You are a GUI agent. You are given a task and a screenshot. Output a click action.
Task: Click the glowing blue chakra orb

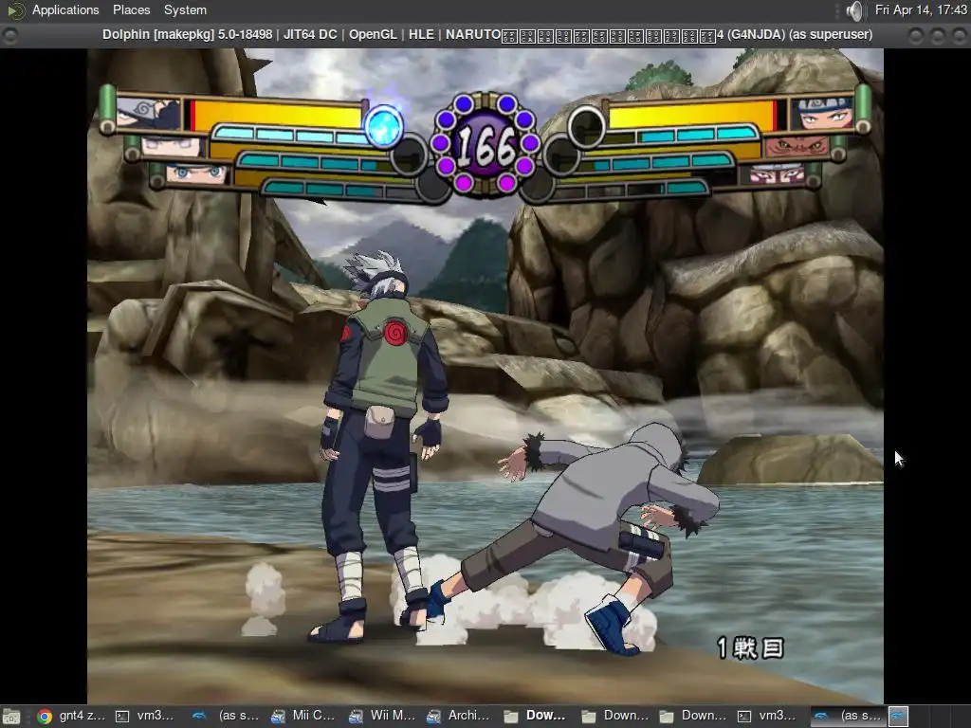(383, 126)
